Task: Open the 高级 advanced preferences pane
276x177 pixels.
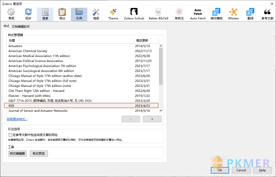Action: [96, 14]
